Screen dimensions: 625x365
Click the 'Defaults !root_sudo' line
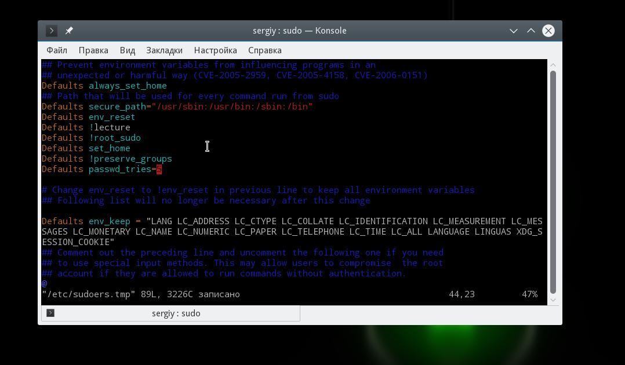pyautogui.click(x=91, y=137)
